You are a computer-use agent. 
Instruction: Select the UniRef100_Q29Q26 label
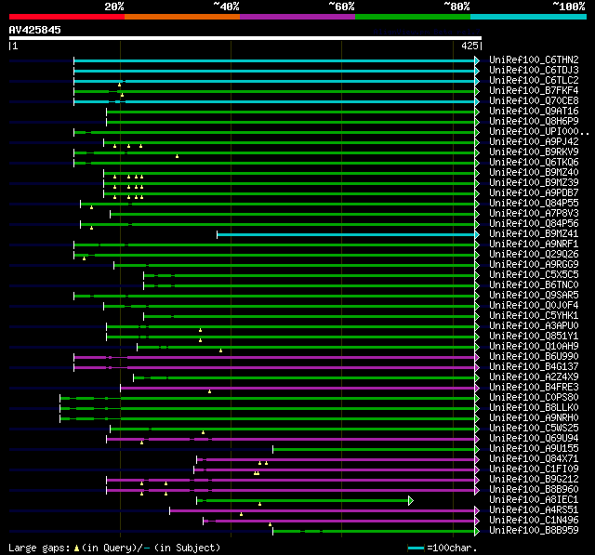(x=534, y=255)
